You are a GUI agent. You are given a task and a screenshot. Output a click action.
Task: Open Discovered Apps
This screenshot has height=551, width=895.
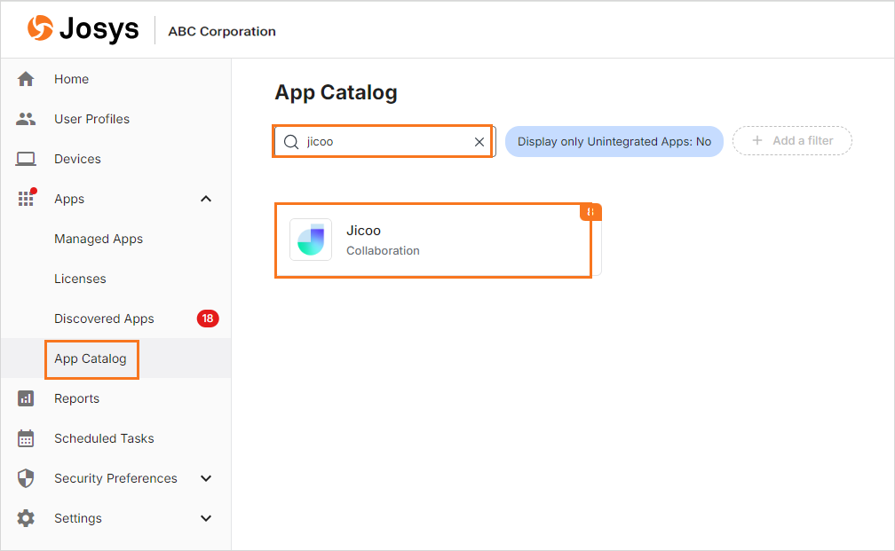(x=104, y=319)
